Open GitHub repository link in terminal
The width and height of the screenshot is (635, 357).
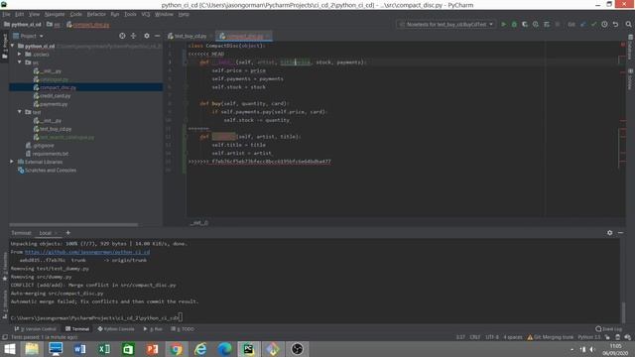(x=87, y=252)
